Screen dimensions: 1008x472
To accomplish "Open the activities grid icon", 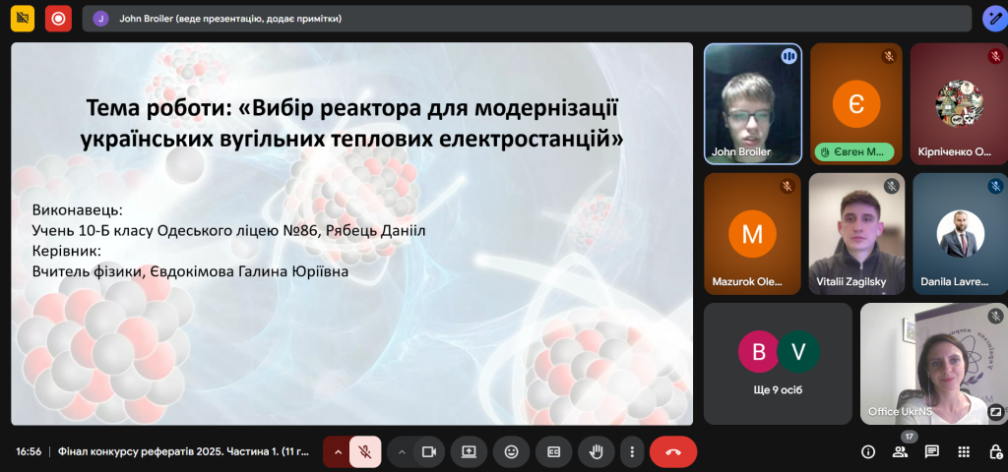I will [x=964, y=451].
